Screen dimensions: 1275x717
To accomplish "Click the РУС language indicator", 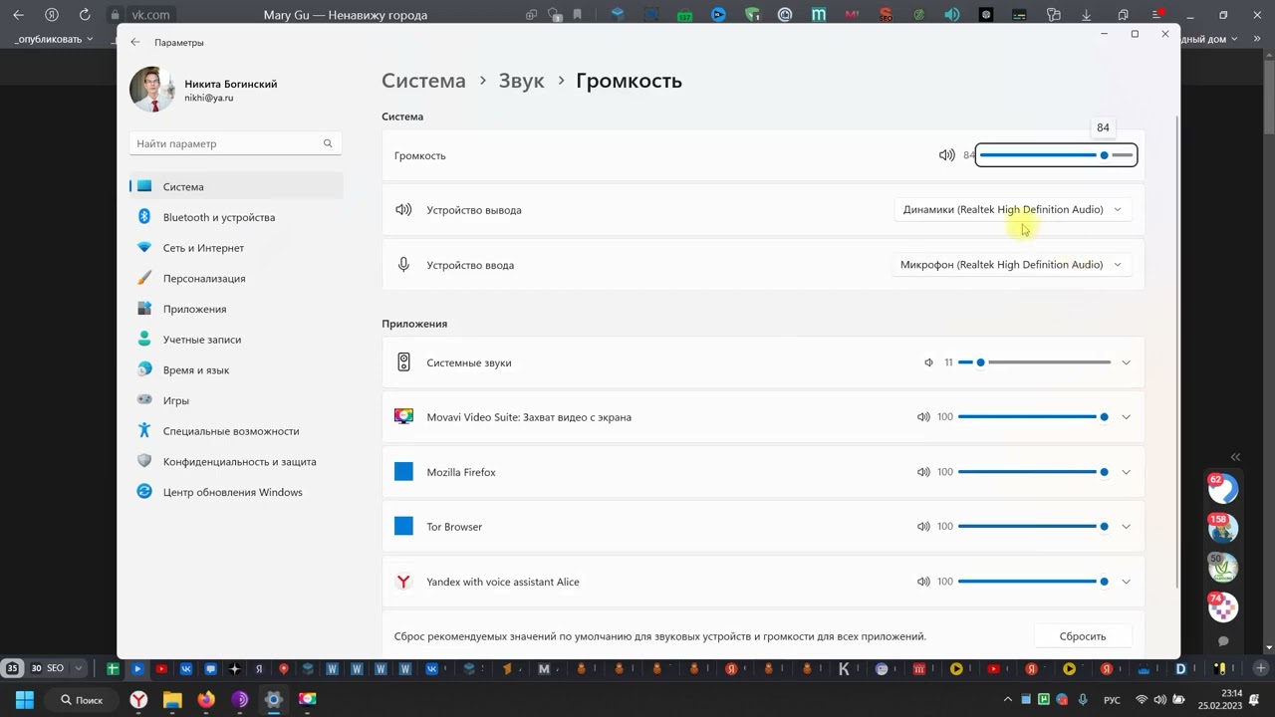I will click(1113, 700).
